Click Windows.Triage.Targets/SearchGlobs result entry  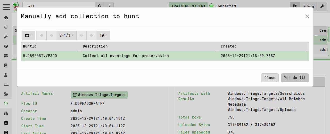pos(266,93)
